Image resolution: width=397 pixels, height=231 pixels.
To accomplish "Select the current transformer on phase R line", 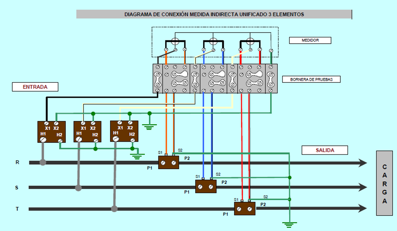I will coord(168,163).
